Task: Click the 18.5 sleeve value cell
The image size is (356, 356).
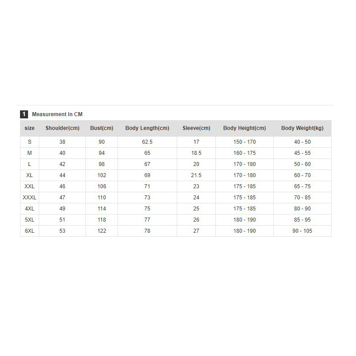Action: 196,153
